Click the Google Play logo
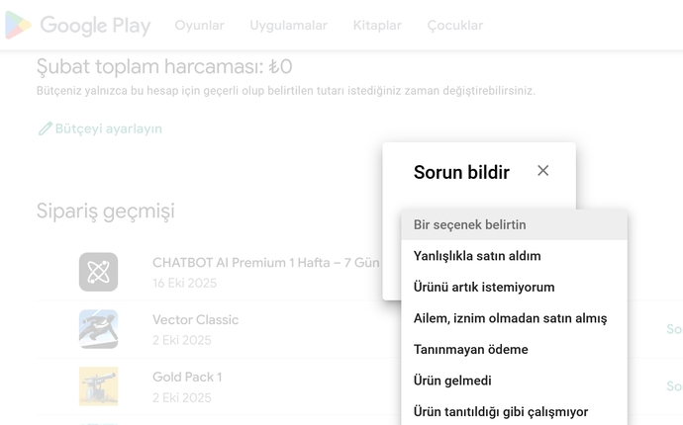The image size is (683, 425). point(78,26)
